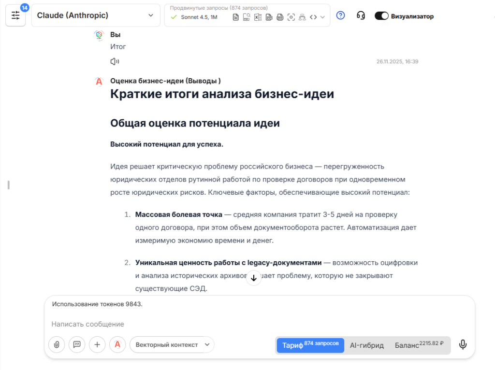Viewport: 495px width, 370px height.
Task: Open the toolbar chevron for more formats
Action: click(x=322, y=17)
